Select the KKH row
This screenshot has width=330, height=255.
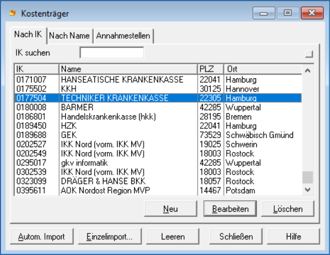[158, 89]
